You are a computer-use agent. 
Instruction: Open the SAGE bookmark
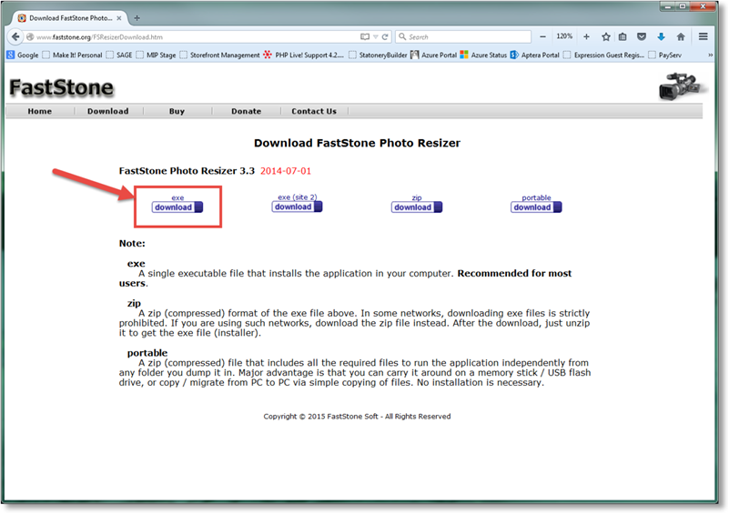click(119, 55)
